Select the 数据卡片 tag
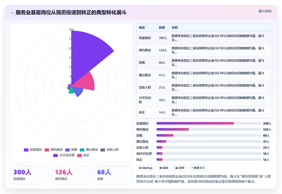This screenshot has height=194, width=282. pyautogui.click(x=198, y=168)
